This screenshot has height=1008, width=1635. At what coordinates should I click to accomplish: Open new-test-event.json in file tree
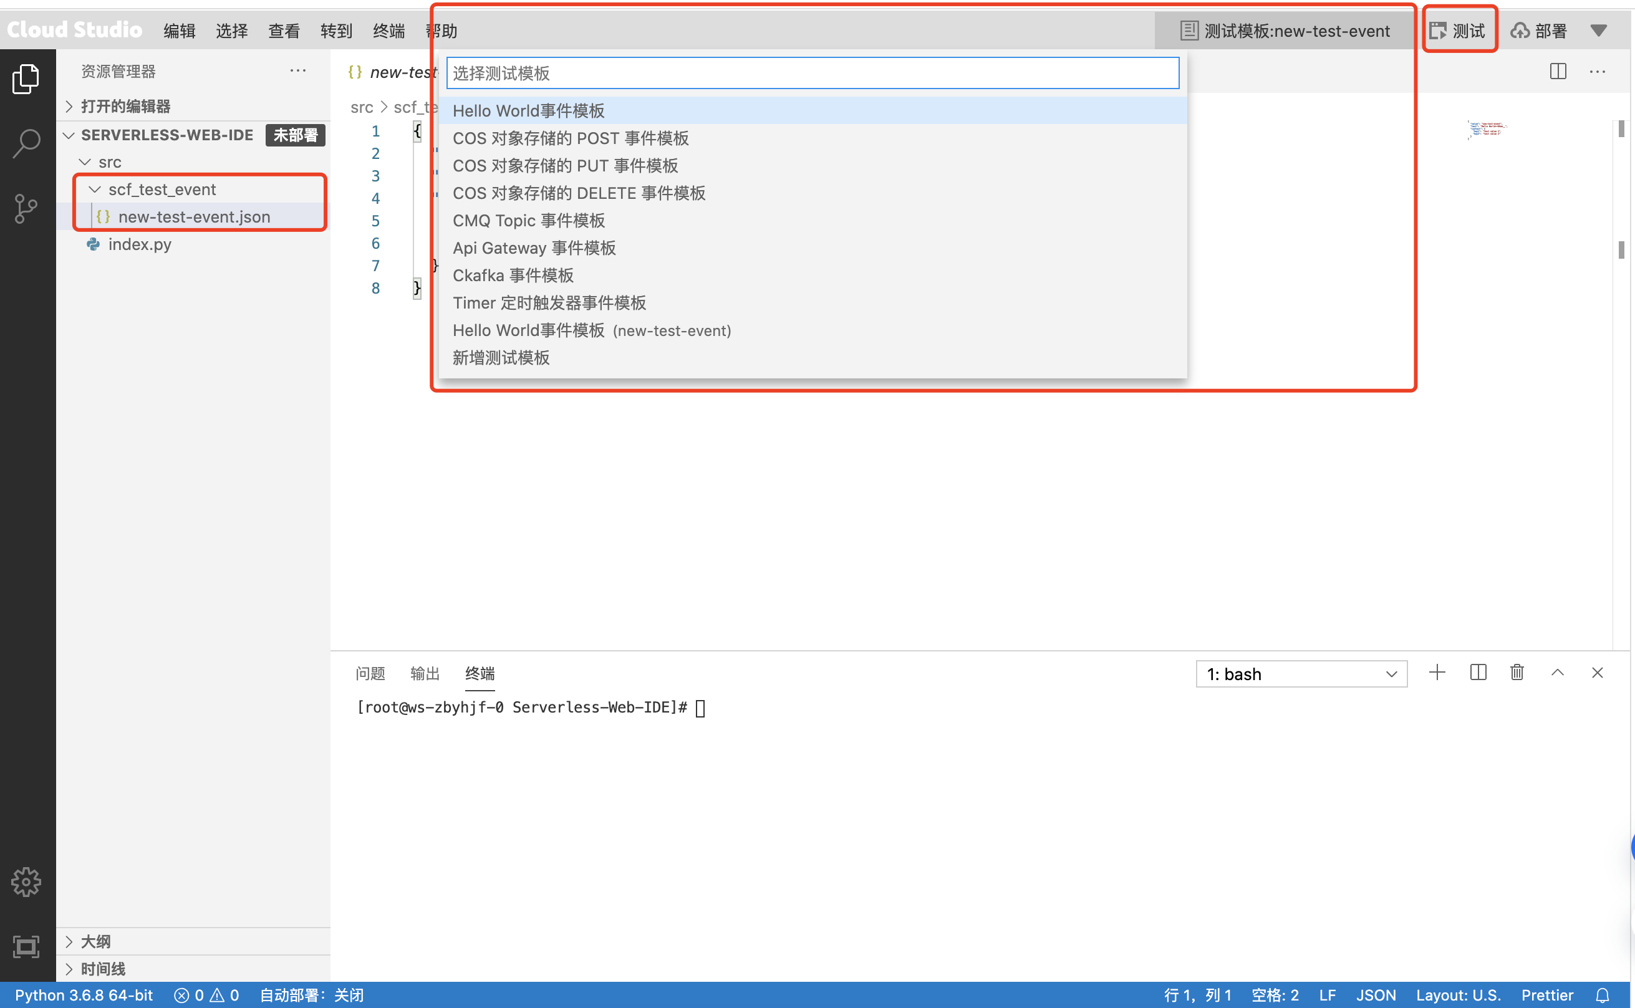[x=193, y=217]
